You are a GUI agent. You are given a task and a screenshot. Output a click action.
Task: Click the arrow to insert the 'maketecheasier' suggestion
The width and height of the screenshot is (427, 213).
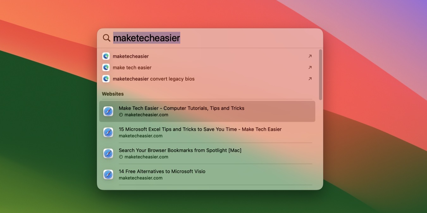(x=310, y=56)
